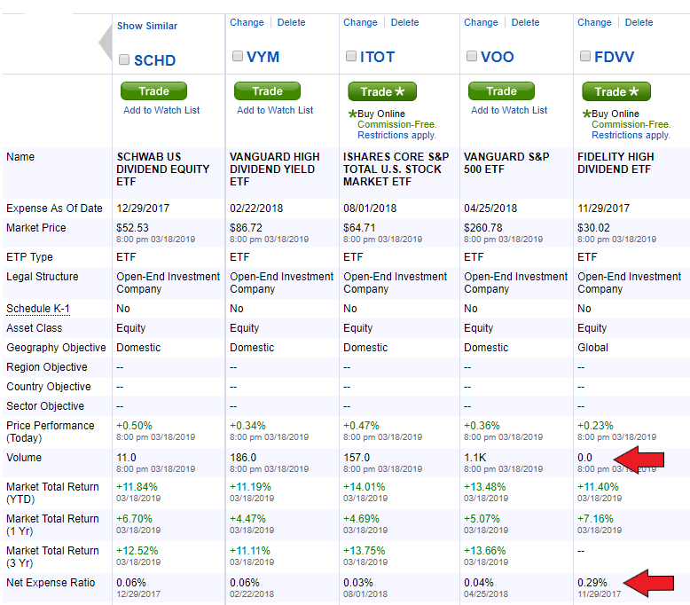Delete the ITOT column
The height and width of the screenshot is (605, 690).
(404, 22)
